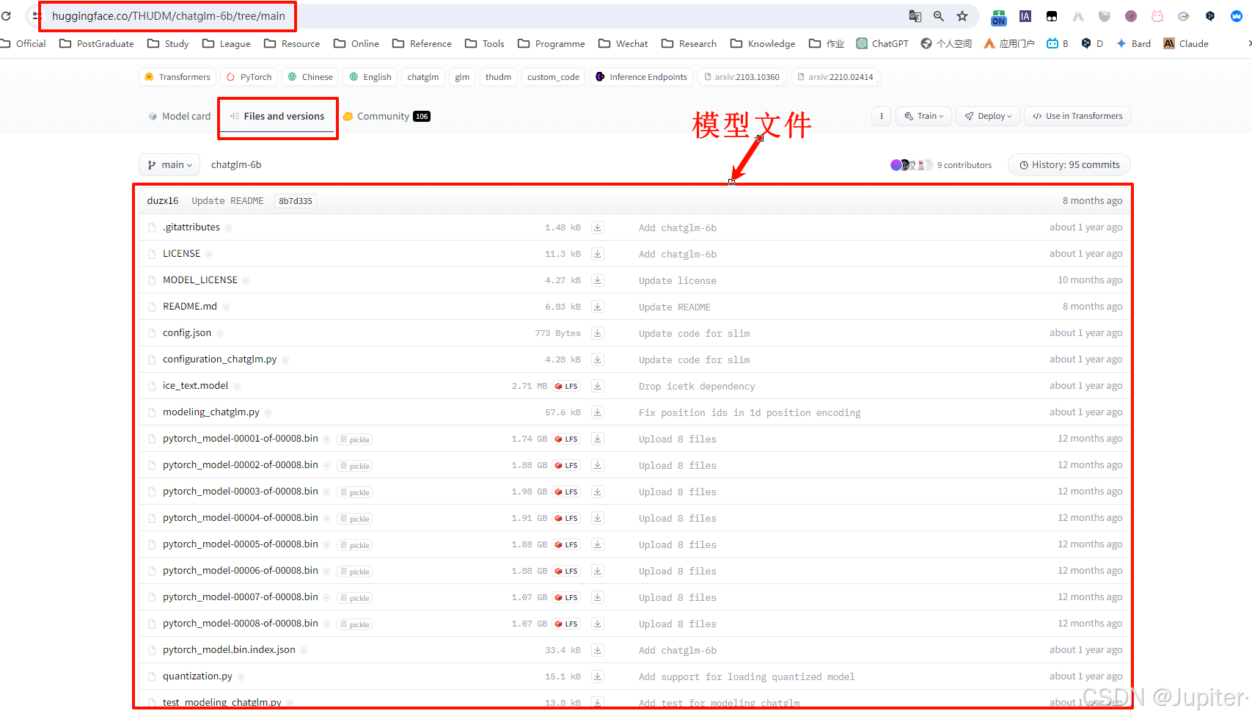Click the arxiv:2103.10360 tag
This screenshot has width=1252, height=719.
742,77
